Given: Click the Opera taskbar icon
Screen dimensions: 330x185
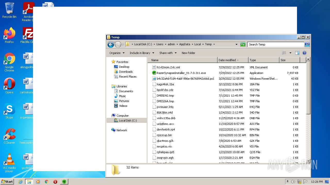Looking at the screenshot, I should point(55,182).
